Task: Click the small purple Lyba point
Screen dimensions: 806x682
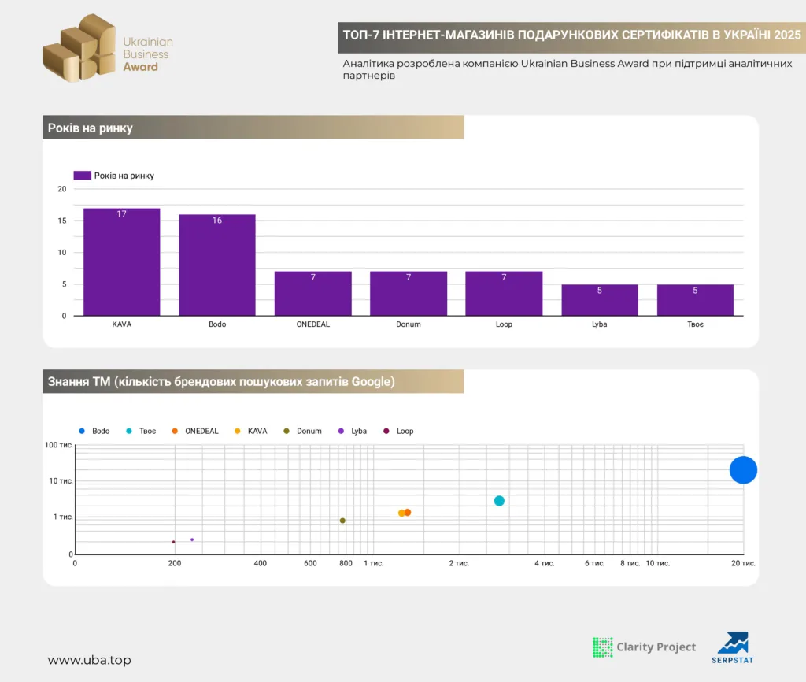Action: tap(192, 539)
